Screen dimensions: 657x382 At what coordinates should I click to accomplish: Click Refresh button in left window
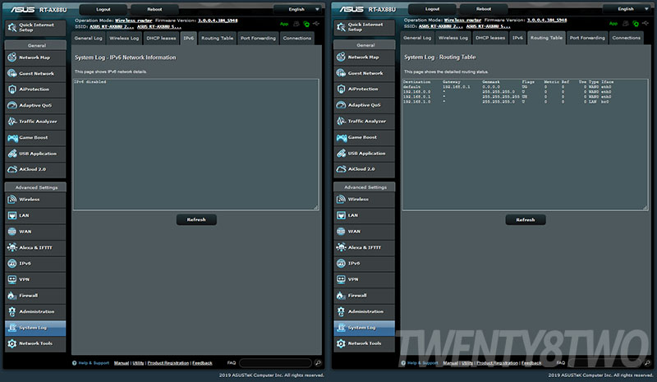pos(196,219)
